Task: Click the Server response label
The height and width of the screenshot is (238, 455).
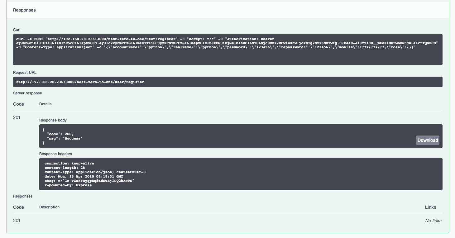Action: point(27,93)
